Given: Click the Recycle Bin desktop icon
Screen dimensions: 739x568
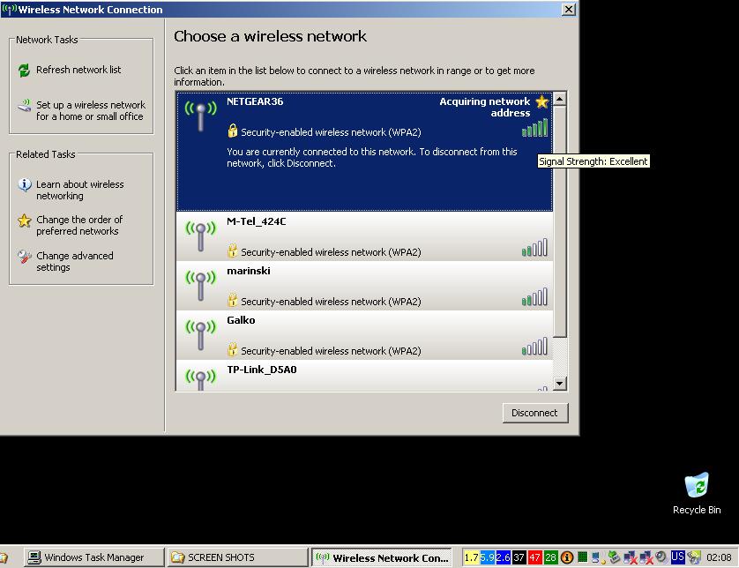Looking at the screenshot, I should click(697, 494).
